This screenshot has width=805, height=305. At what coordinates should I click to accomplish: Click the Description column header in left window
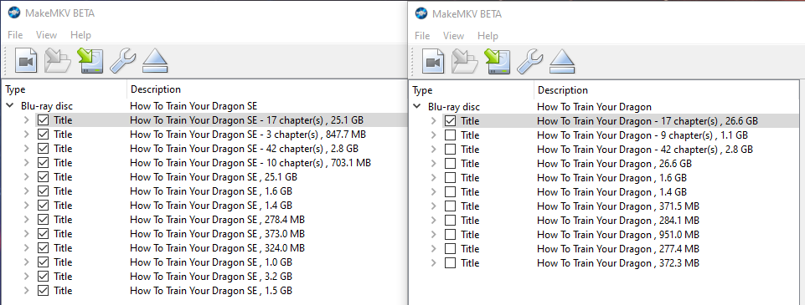[x=156, y=89]
